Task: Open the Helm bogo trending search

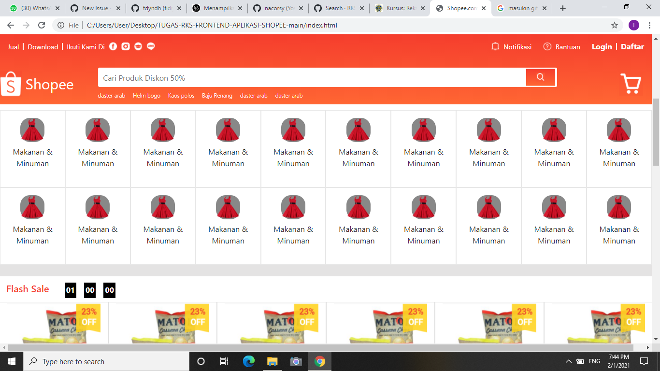Action: pyautogui.click(x=146, y=96)
